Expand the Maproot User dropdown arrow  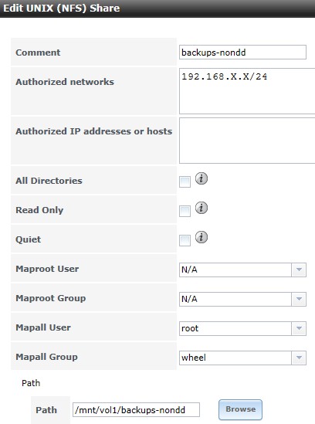[x=299, y=270]
